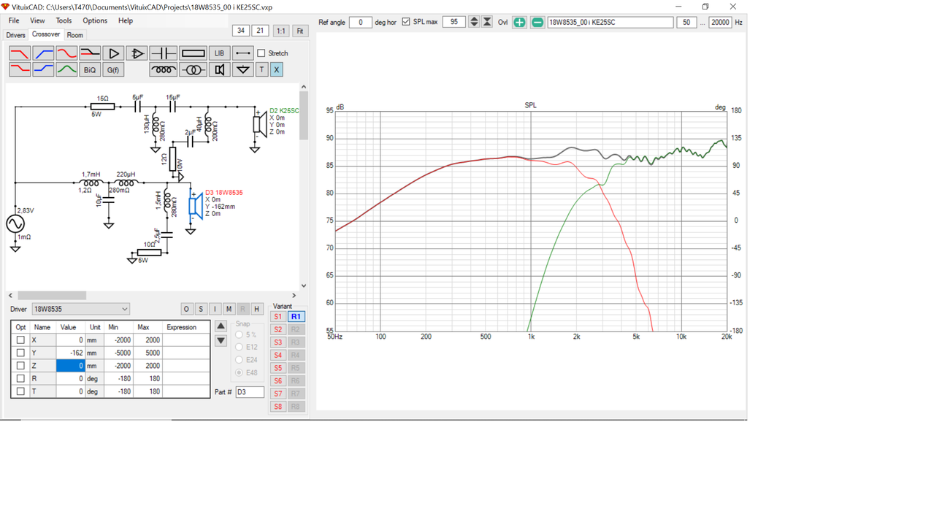Click the Fit schematic button

[x=299, y=31]
